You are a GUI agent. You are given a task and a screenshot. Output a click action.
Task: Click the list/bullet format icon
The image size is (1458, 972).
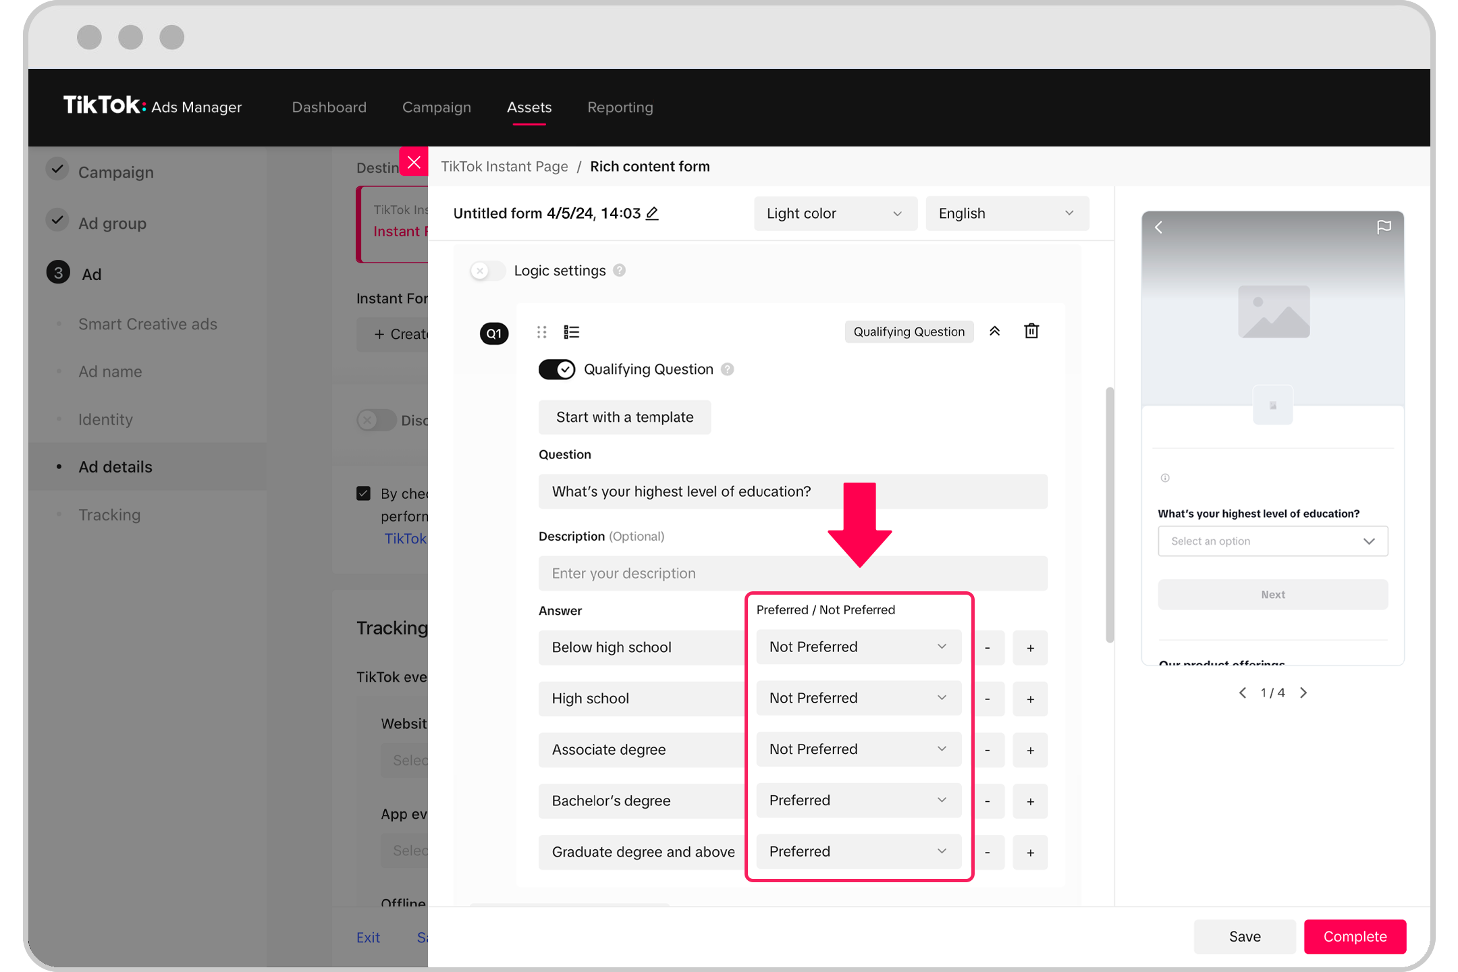573,332
